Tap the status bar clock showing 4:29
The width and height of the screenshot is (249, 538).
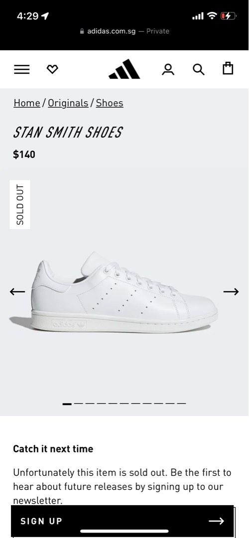click(x=28, y=16)
